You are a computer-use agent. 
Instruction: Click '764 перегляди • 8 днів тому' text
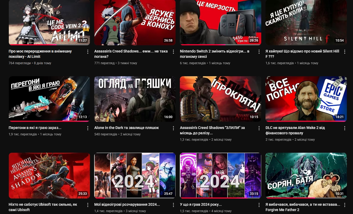tap(30, 63)
